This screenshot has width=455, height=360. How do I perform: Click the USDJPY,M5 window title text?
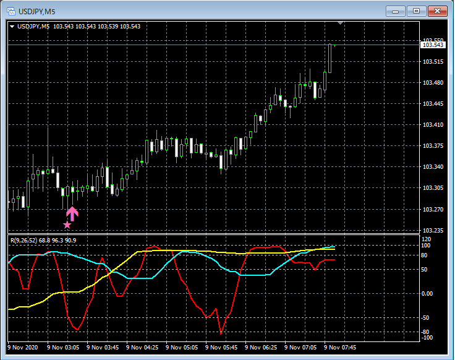click(37, 12)
